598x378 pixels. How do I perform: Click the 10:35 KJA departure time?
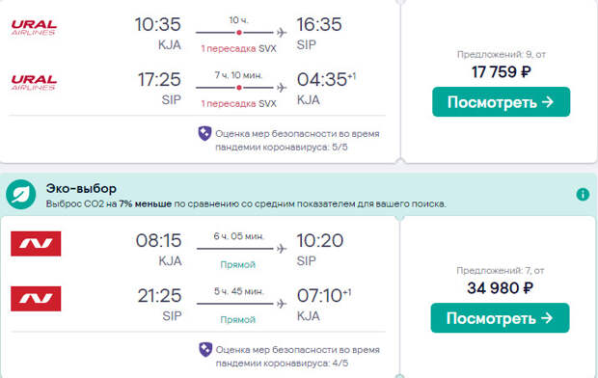pyautogui.click(x=158, y=24)
